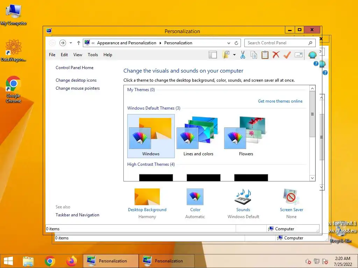
Task: Open the Windows Start button
Action: [8, 261]
